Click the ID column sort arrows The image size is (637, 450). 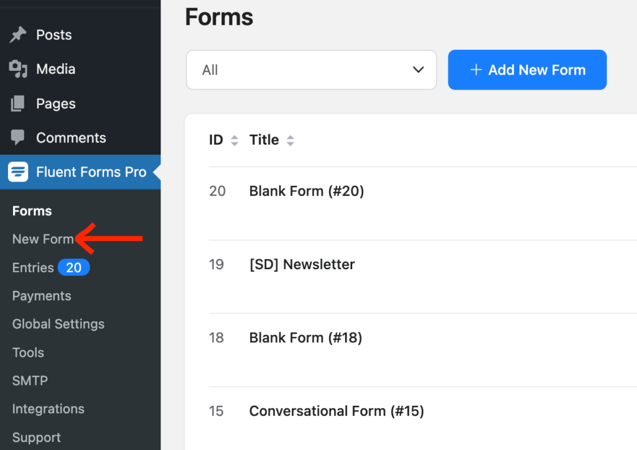[x=235, y=140]
